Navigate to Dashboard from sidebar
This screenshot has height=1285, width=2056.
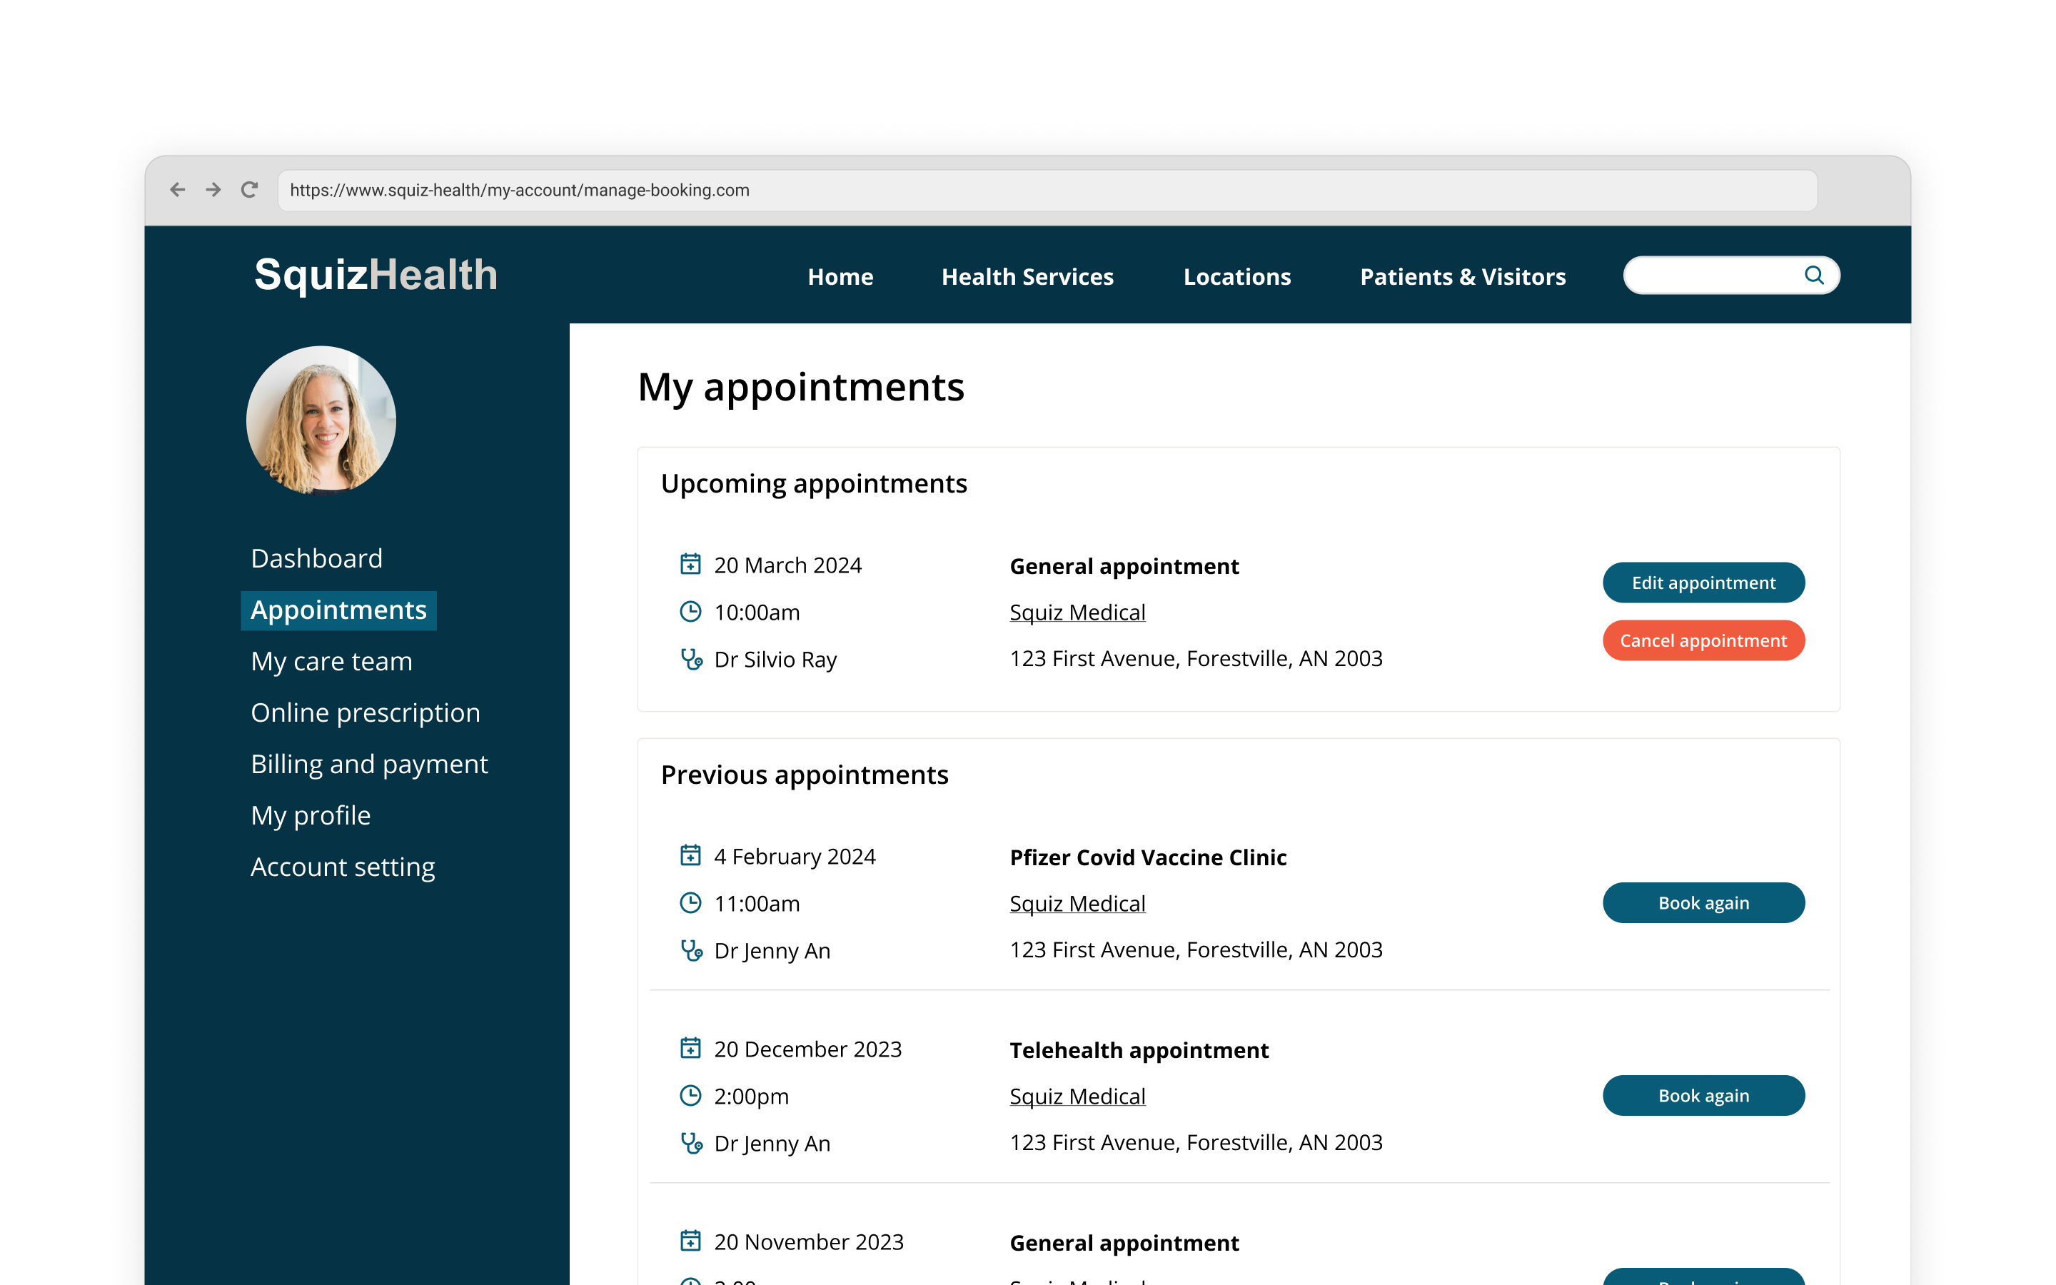pos(317,558)
